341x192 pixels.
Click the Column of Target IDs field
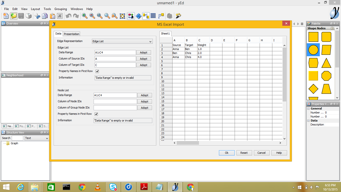click(x=115, y=65)
